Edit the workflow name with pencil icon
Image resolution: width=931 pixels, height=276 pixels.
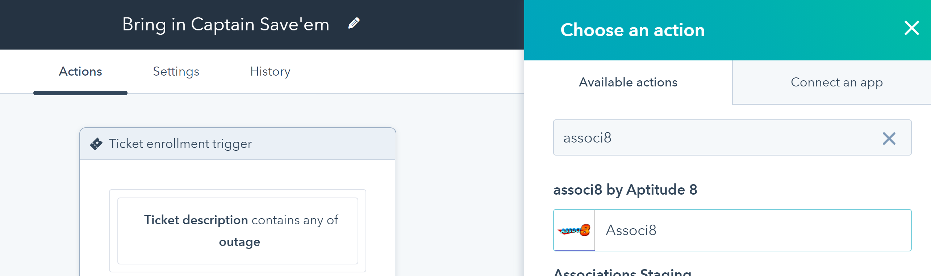pyautogui.click(x=354, y=24)
